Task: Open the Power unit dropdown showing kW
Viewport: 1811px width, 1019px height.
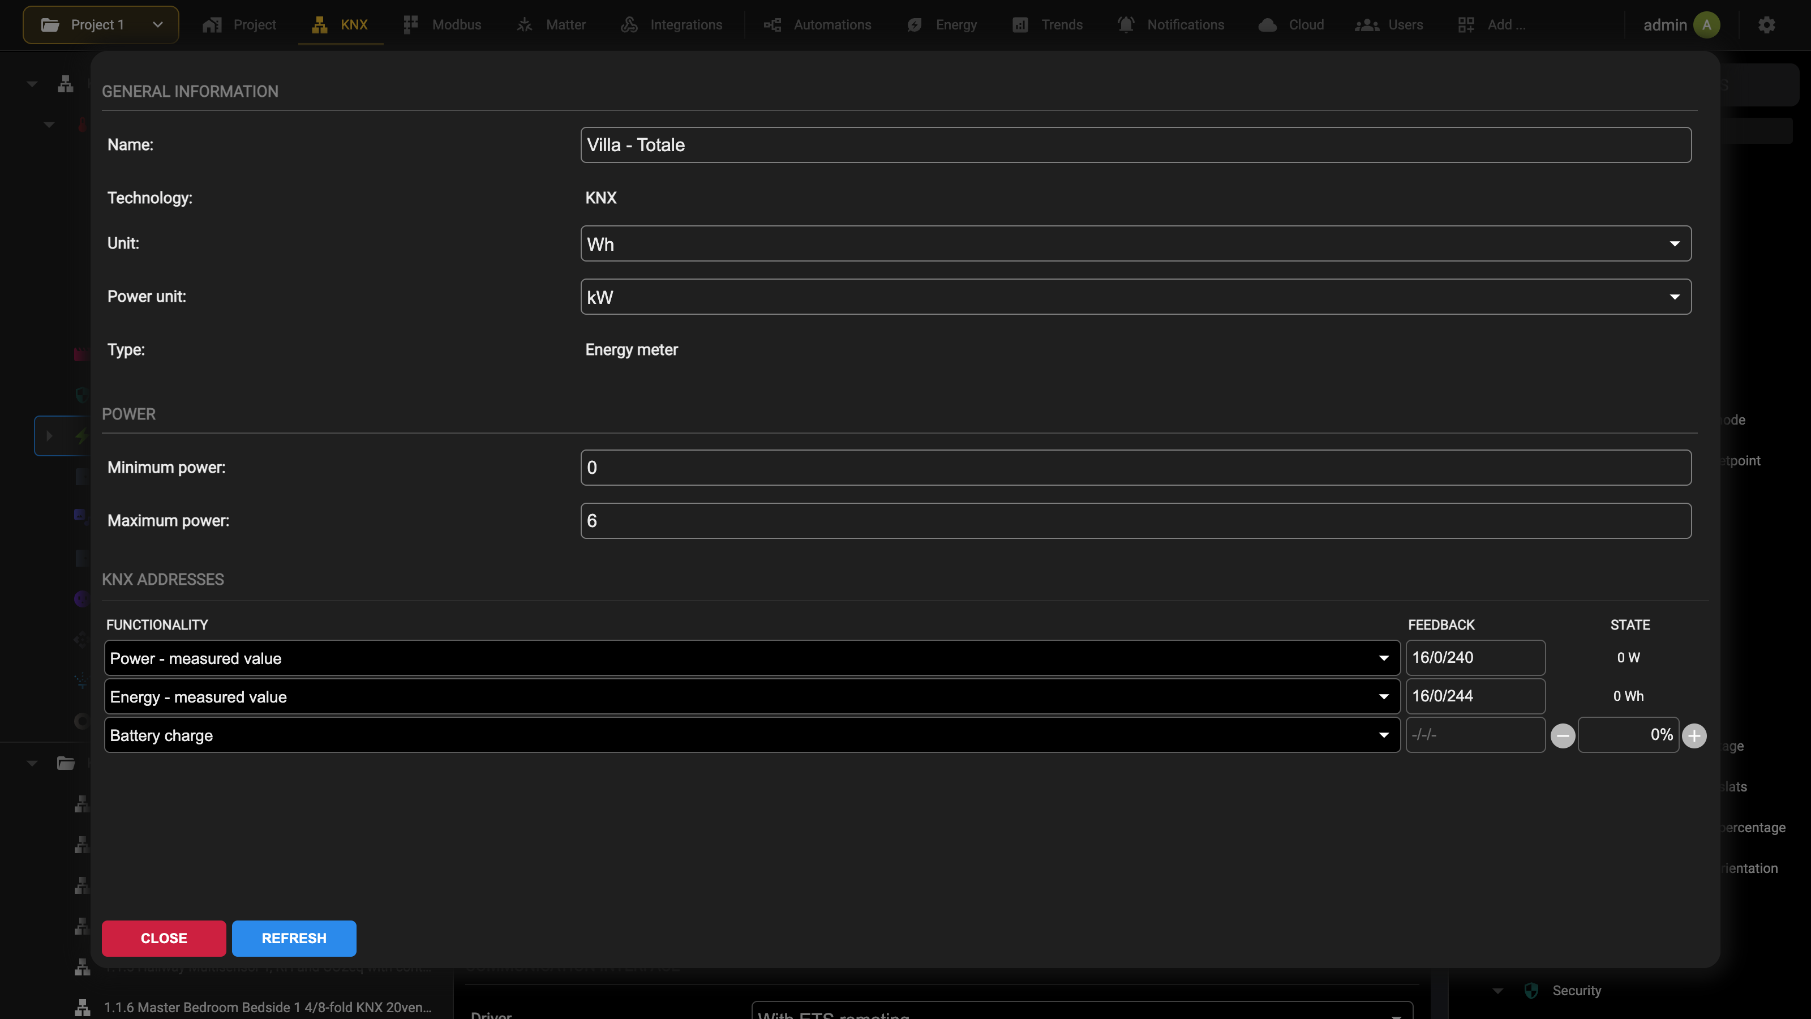Action: coord(1135,297)
